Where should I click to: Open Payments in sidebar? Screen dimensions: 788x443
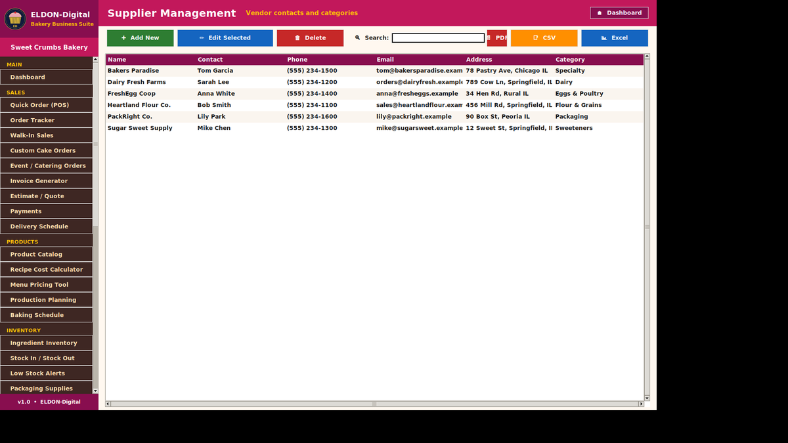pyautogui.click(x=46, y=211)
